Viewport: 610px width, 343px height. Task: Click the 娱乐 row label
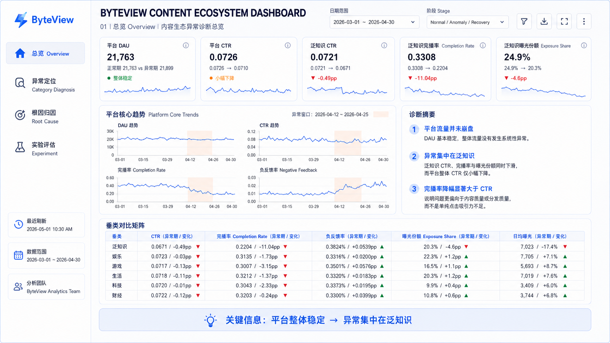(x=117, y=257)
